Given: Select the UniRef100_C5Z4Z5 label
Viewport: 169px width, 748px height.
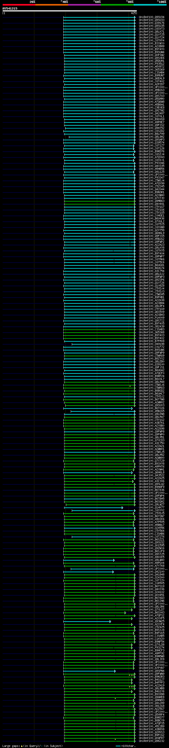Looking at the screenshot, I should 152,627.
